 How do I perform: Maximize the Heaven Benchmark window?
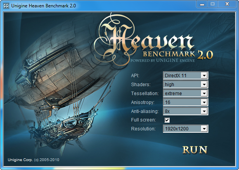point(213,4)
